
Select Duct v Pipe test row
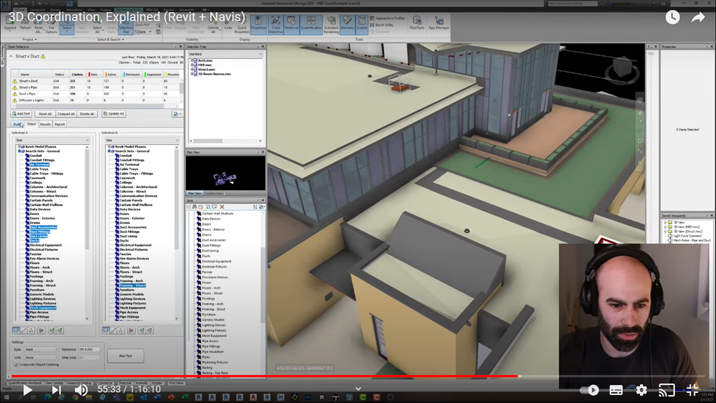pyautogui.click(x=96, y=94)
